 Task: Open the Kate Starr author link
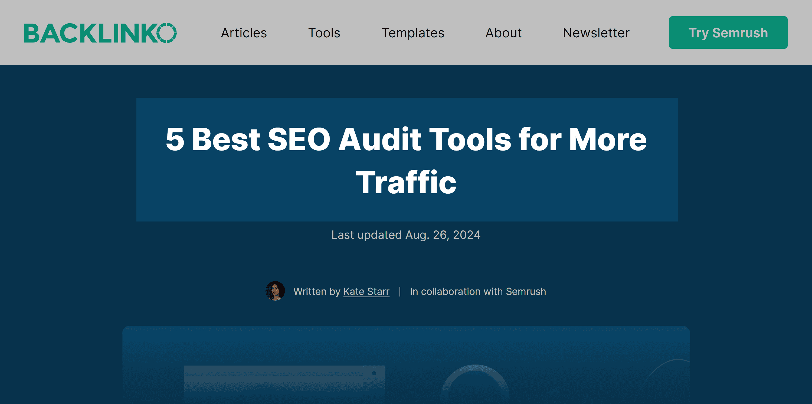tap(366, 291)
